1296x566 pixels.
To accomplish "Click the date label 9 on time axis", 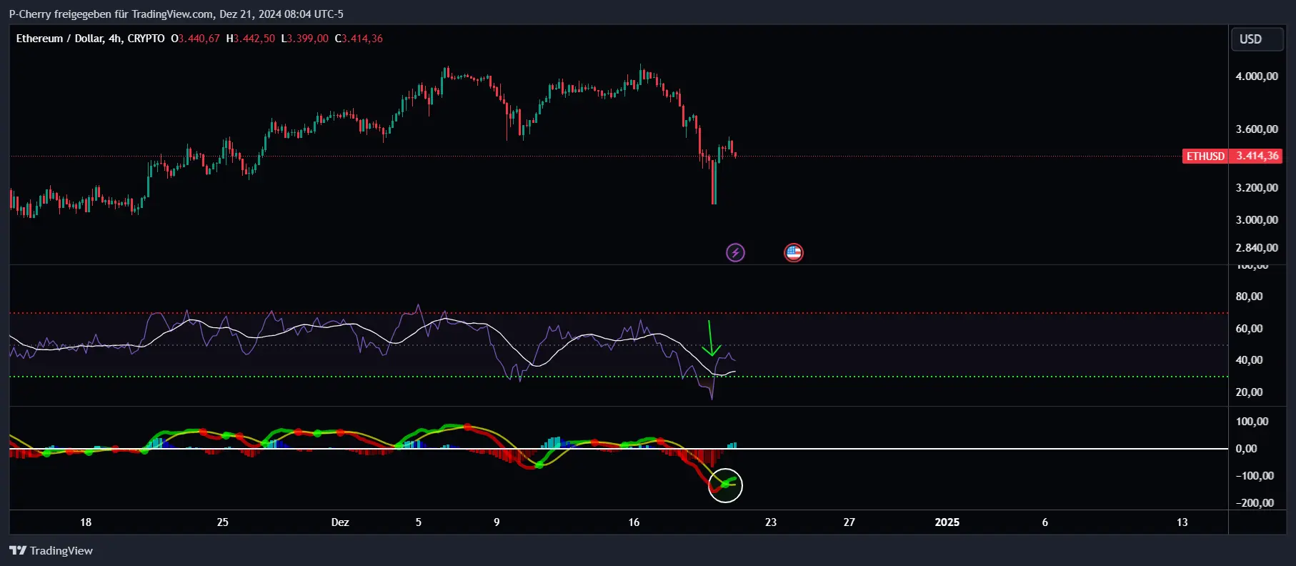I will click(497, 522).
